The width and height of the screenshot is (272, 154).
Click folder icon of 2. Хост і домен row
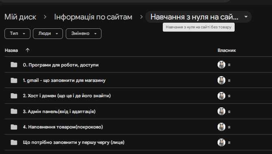click(x=14, y=96)
